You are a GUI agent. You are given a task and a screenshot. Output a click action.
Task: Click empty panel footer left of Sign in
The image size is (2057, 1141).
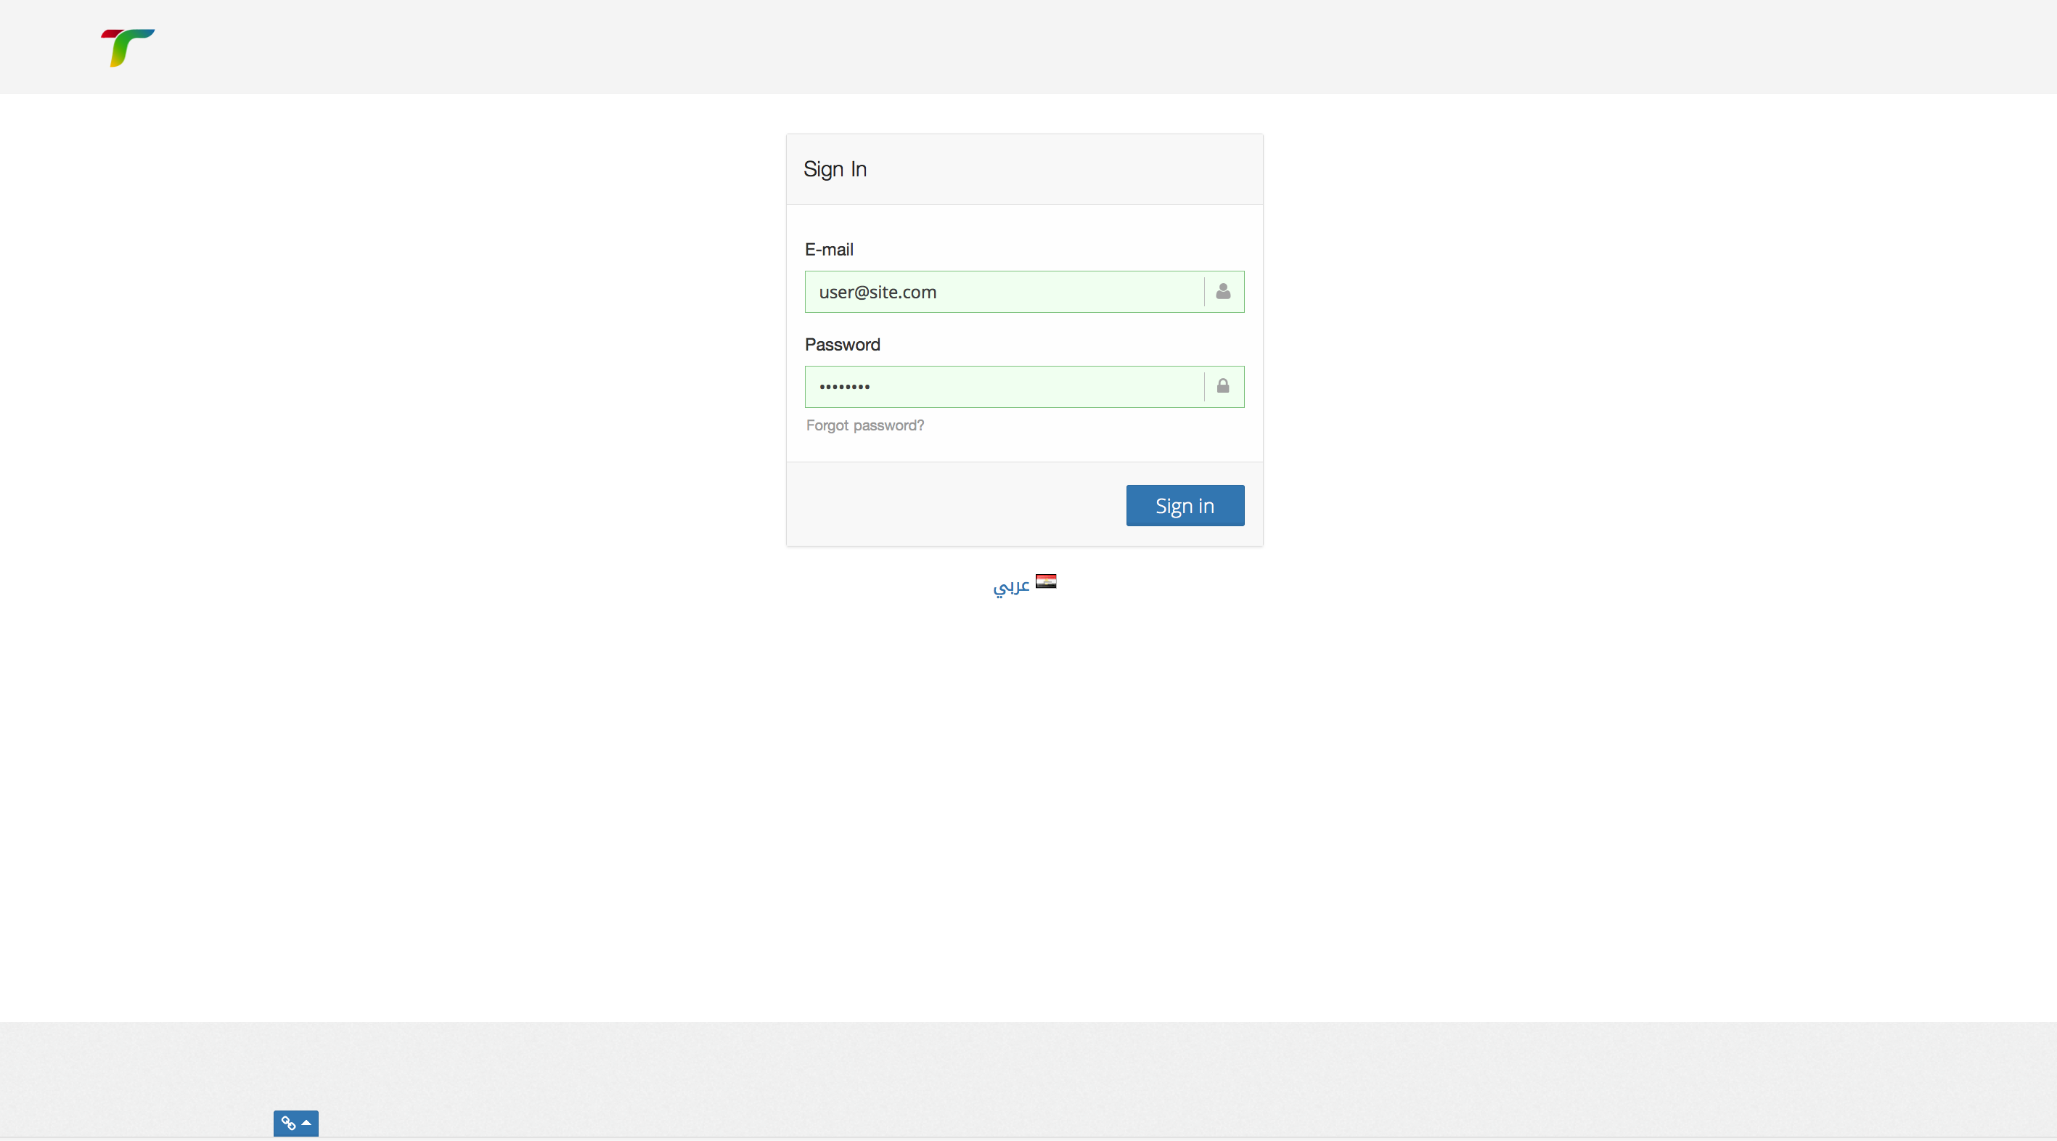click(950, 504)
